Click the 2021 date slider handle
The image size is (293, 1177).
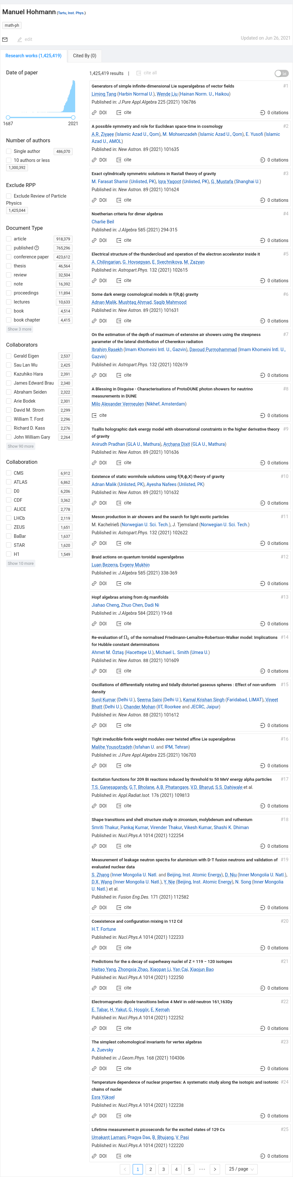tap(73, 117)
